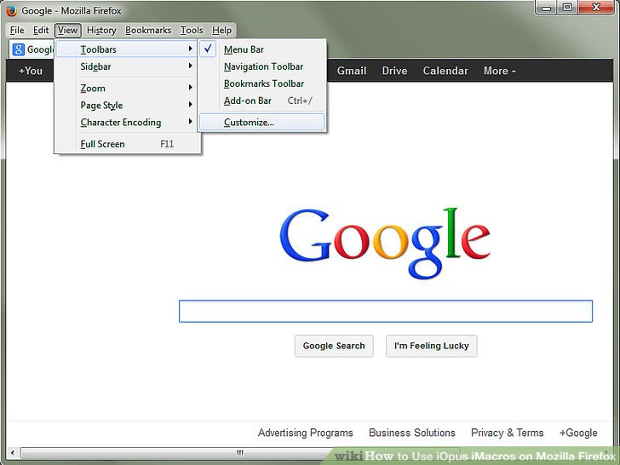Click the Google Search button

click(334, 346)
